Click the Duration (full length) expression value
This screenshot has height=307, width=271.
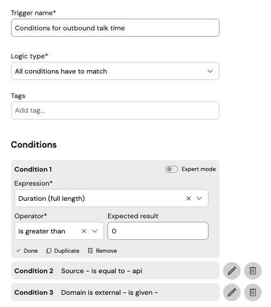tap(51, 198)
